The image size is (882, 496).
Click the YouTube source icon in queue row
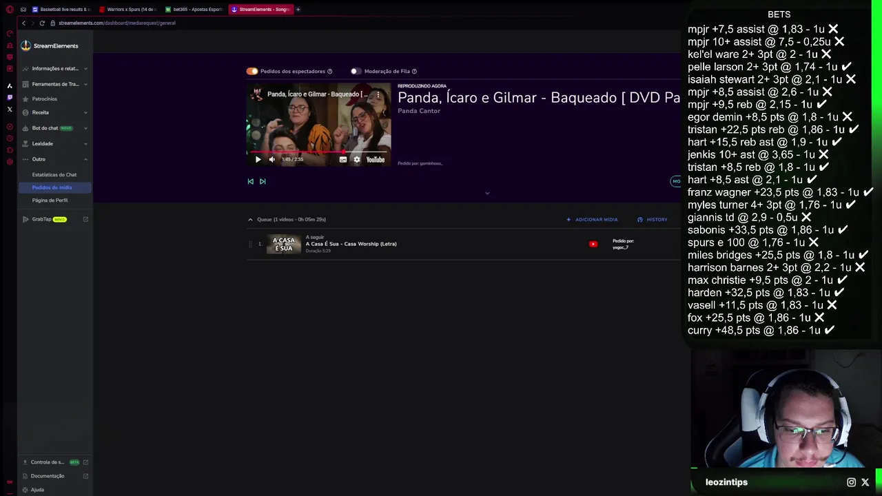593,244
